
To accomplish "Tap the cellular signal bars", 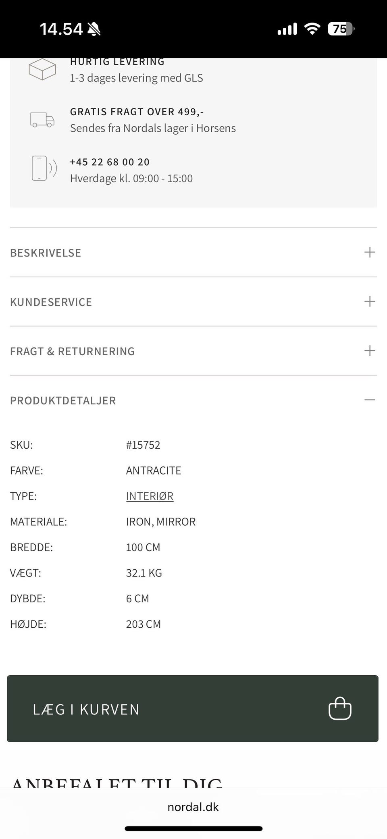I will (287, 29).
